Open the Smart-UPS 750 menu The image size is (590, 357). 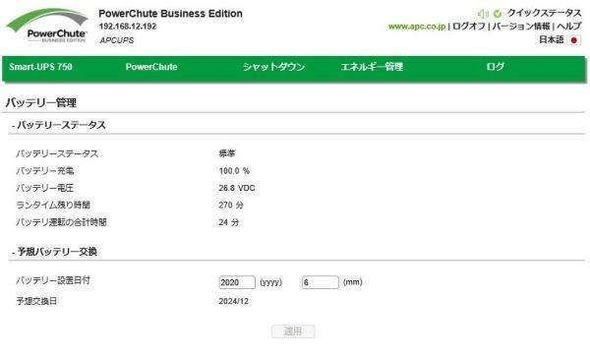click(40, 67)
